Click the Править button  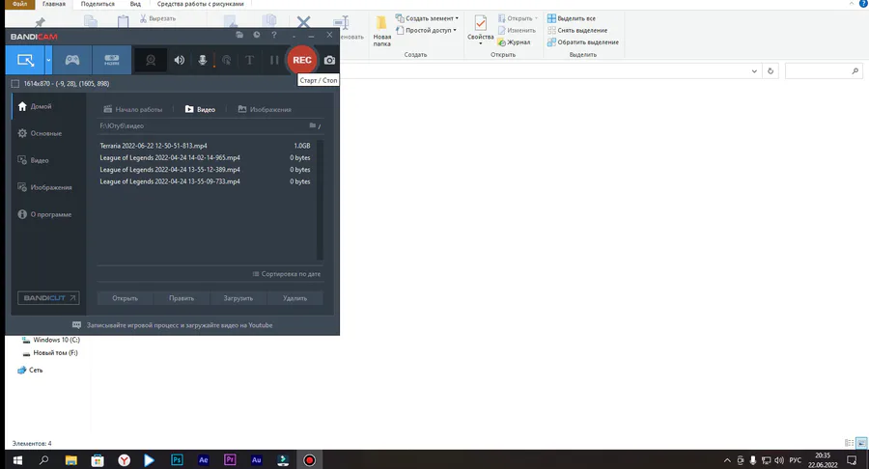pyautogui.click(x=182, y=298)
